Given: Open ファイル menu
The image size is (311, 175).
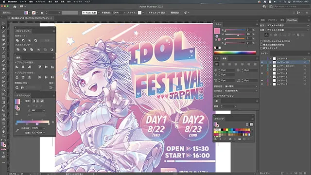Looking at the screenshot, I should 23,1.
